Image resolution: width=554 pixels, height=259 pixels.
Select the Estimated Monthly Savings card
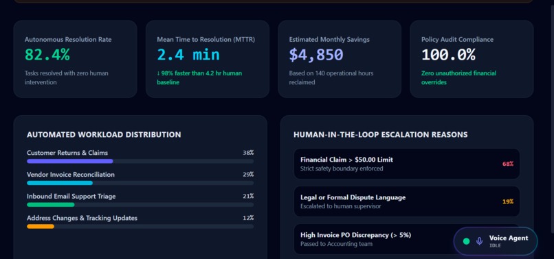[x=340, y=59]
